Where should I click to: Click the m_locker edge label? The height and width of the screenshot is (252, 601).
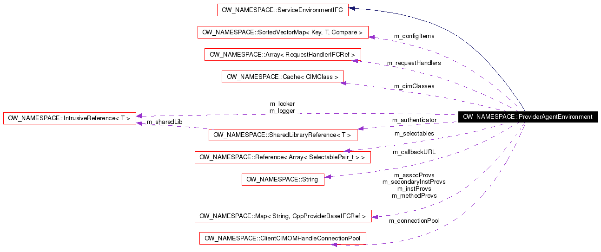point(282,103)
